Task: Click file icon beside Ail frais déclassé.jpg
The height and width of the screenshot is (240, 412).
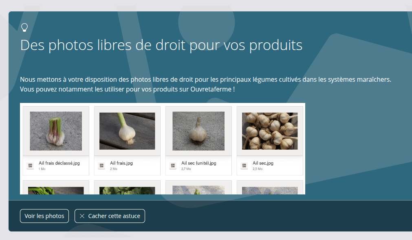Action: pos(31,166)
